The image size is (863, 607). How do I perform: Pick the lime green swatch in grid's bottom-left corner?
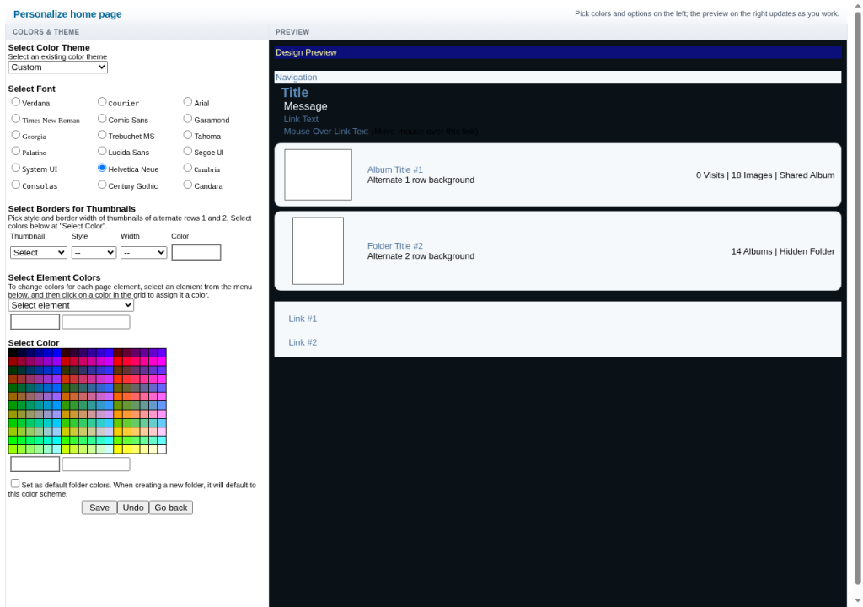click(13, 449)
